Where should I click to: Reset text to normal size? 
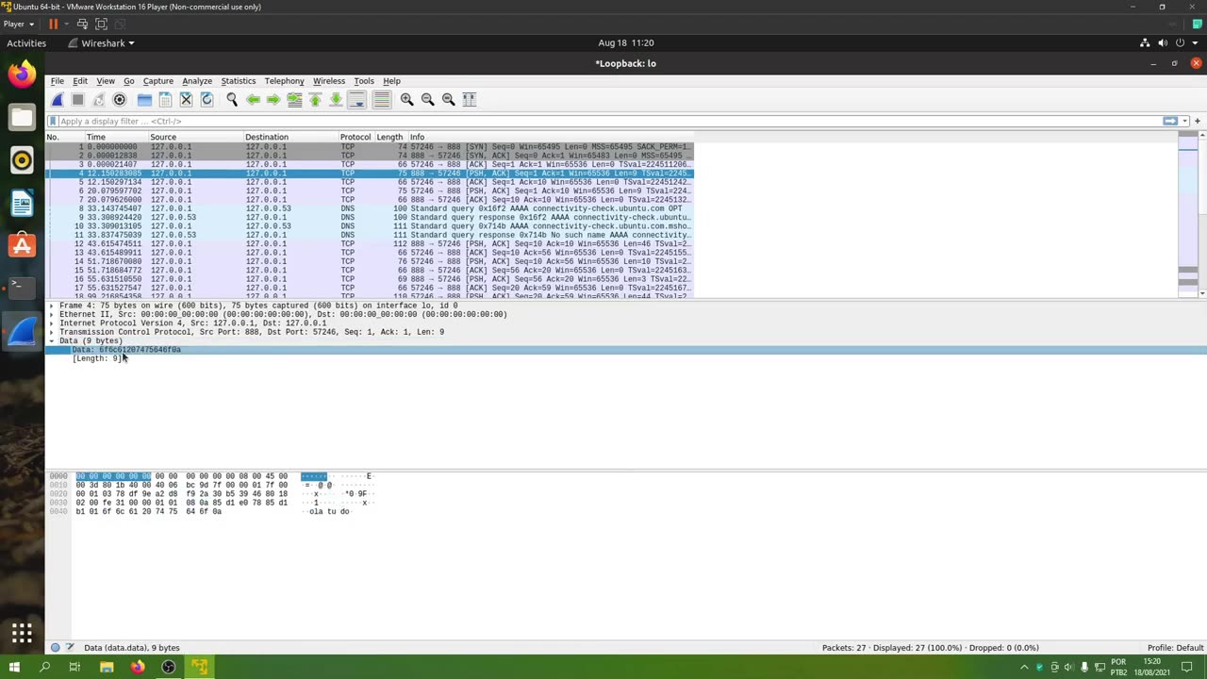448,99
